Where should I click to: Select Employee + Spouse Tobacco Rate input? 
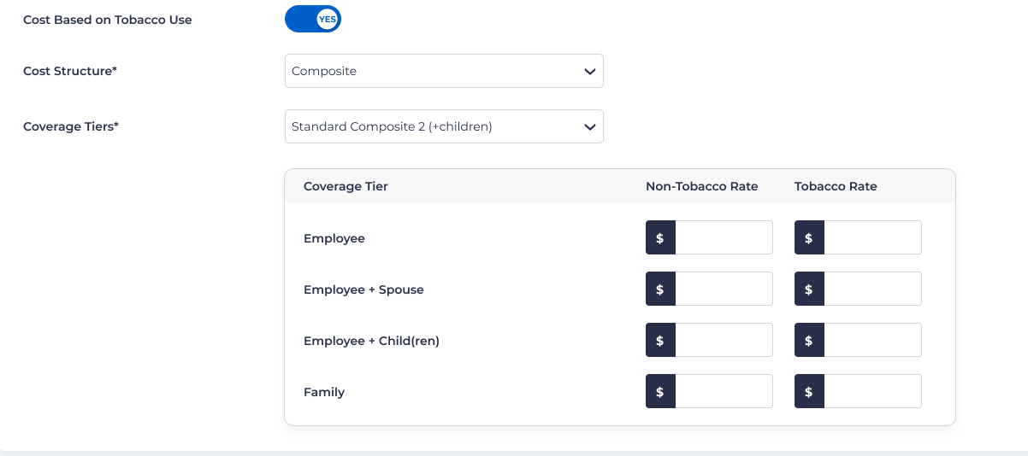point(872,289)
